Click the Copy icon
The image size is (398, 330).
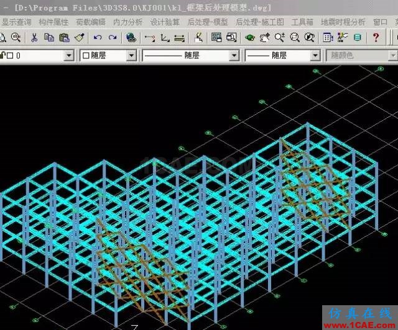(49, 37)
